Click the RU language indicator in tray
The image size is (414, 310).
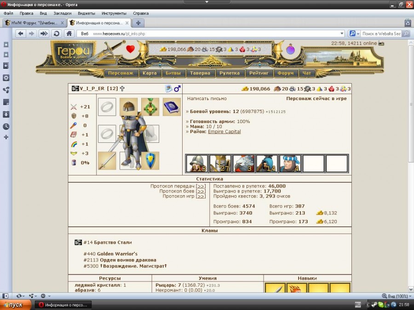(358, 305)
